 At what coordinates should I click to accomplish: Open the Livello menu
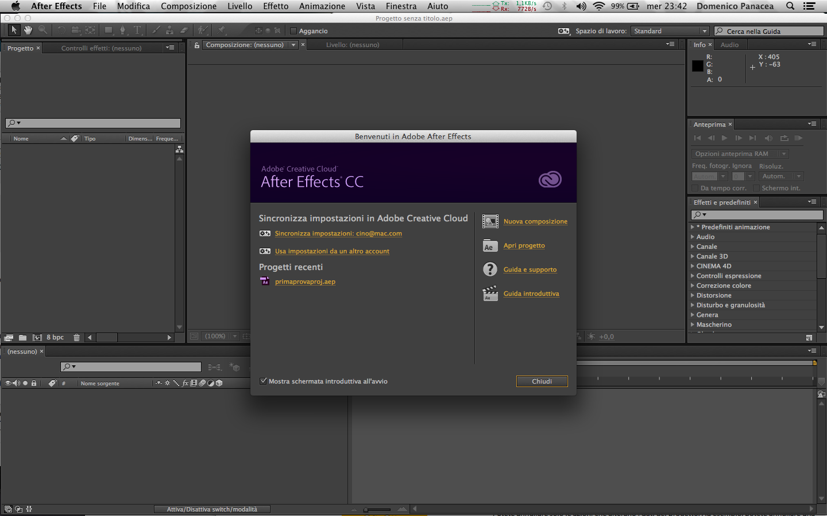(239, 6)
